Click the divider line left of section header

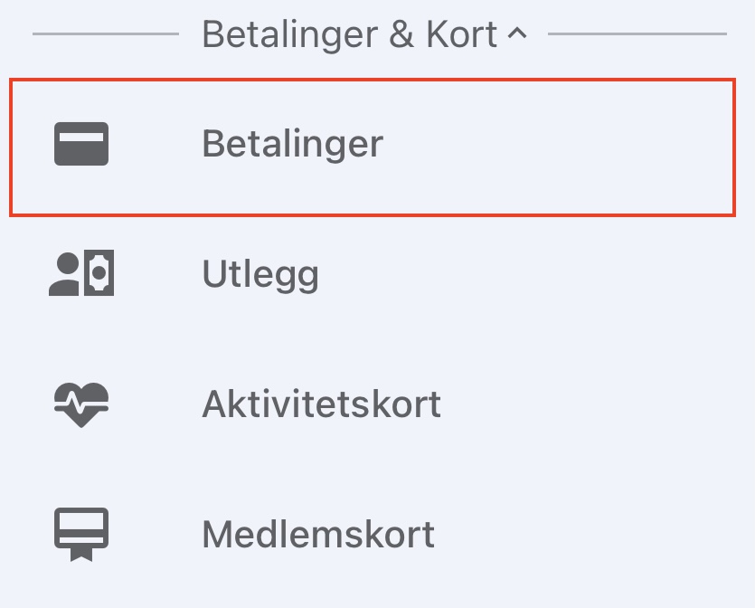105,34
